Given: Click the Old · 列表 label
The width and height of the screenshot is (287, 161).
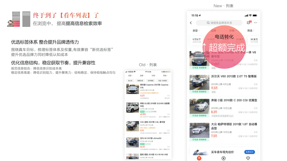Looking at the screenshot, I should coord(148,65).
